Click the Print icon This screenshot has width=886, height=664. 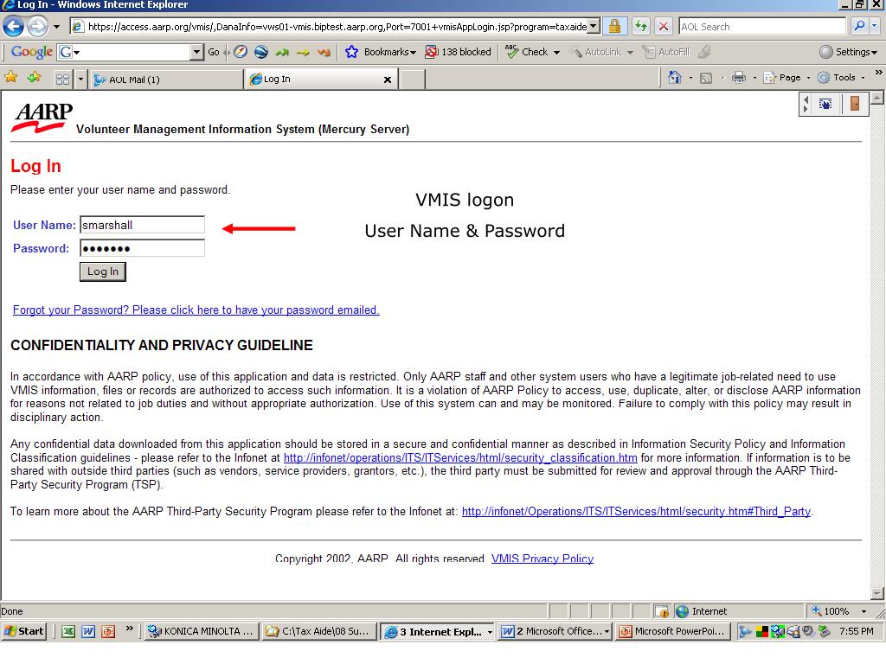(x=739, y=78)
